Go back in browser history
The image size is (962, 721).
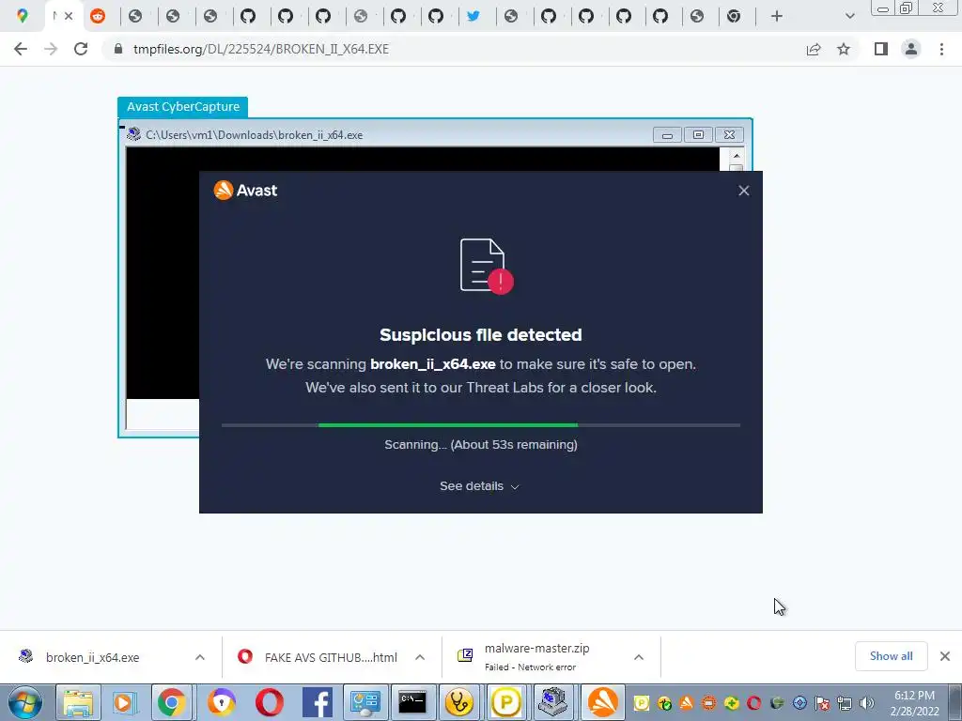pos(21,49)
